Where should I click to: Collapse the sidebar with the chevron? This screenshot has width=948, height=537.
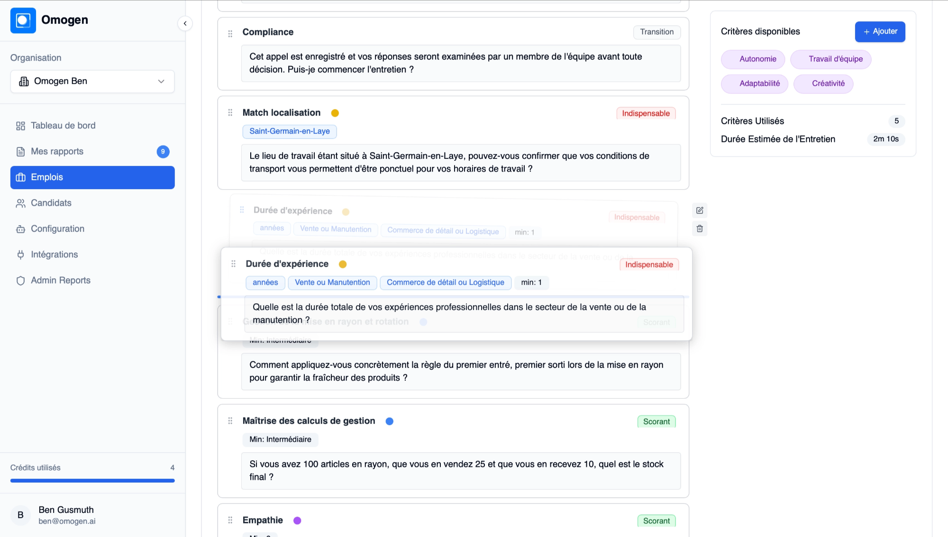pyautogui.click(x=185, y=23)
